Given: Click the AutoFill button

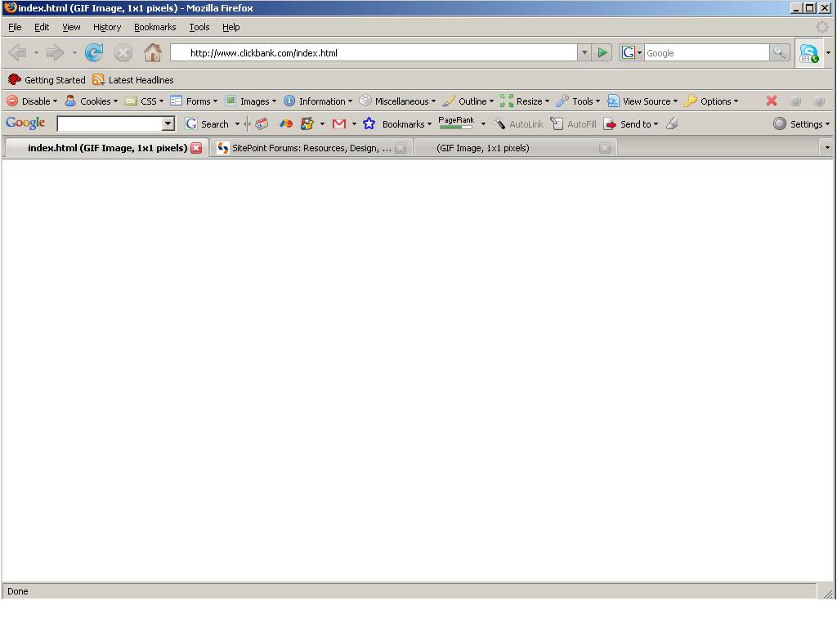Looking at the screenshot, I should [x=573, y=124].
